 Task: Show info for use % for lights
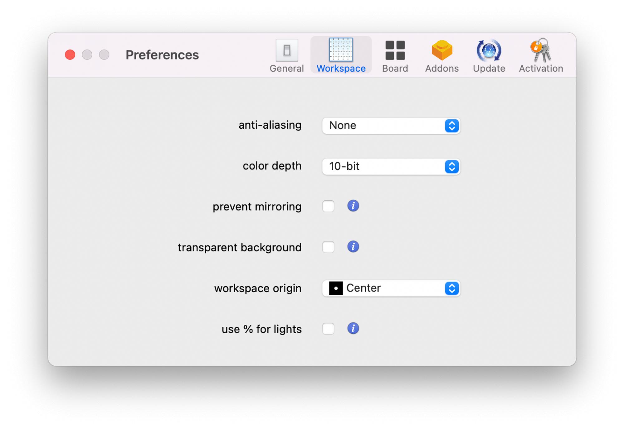[353, 328]
